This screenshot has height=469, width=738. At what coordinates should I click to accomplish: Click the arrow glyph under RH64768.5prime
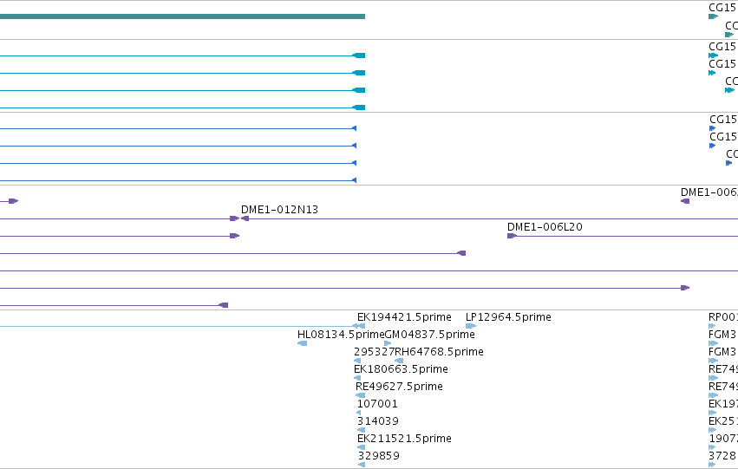[x=399, y=361]
